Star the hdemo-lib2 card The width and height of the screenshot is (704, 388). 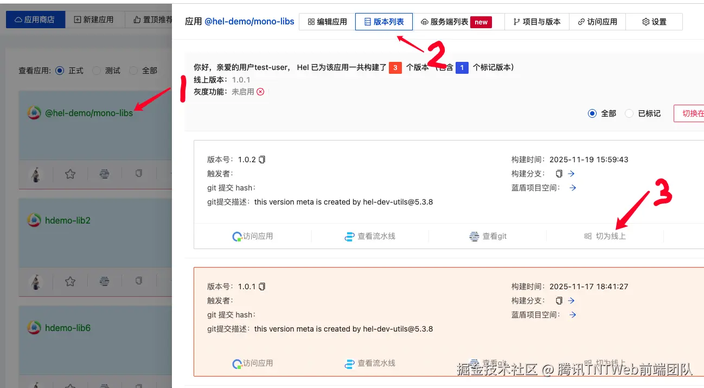click(x=70, y=282)
